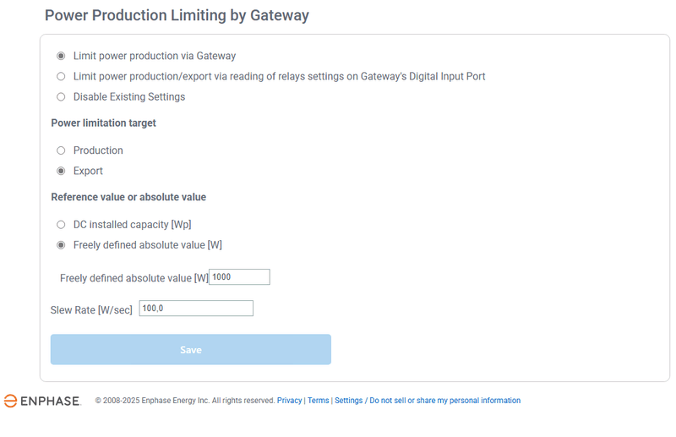Click the Power limitation target section label

tap(103, 123)
